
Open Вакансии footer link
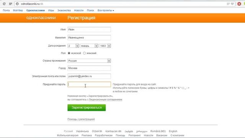(x=162, y=135)
